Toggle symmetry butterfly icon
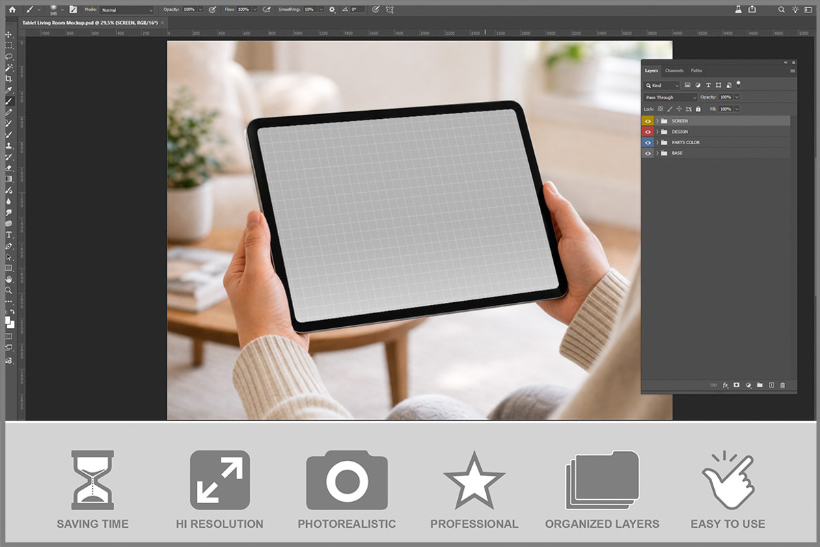 pos(390,10)
